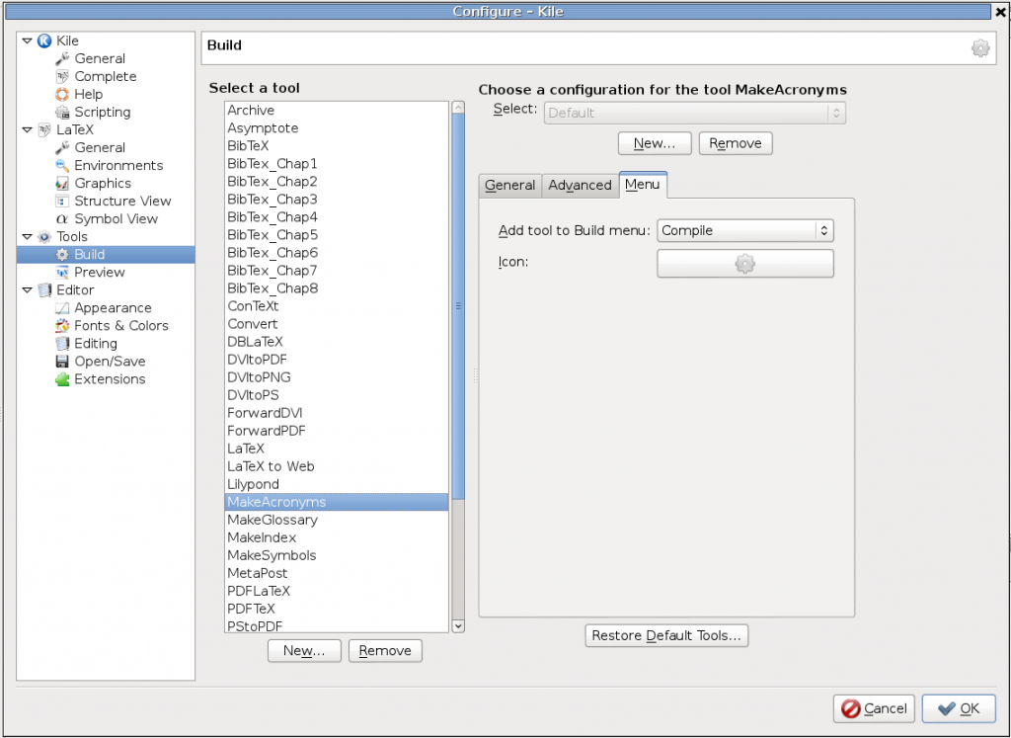1011x738 pixels.
Task: Select ConTeXt in the tool list
Action: 336,306
